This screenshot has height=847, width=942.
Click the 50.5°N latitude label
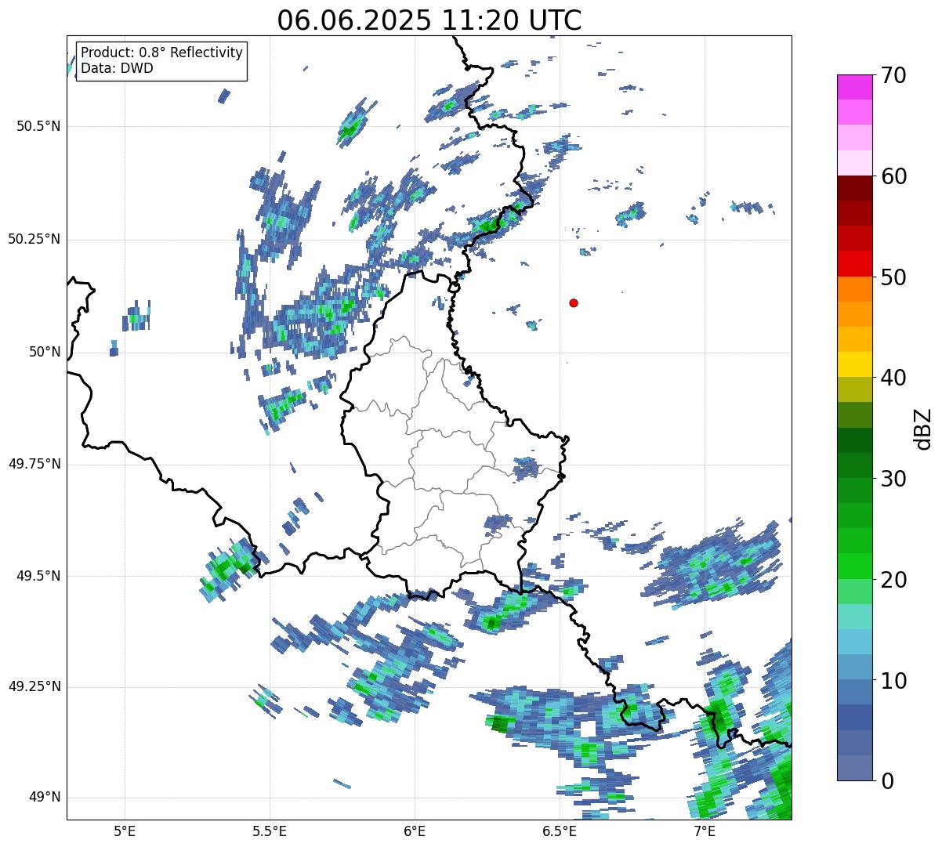coord(38,126)
